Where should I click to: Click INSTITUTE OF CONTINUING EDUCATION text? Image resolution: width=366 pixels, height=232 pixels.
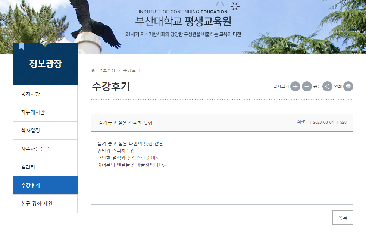183,12
